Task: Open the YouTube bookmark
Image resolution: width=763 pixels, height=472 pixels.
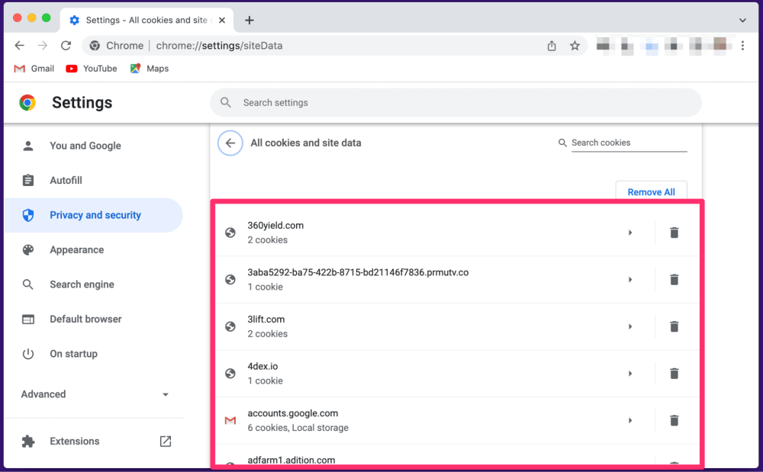Action: coord(92,69)
